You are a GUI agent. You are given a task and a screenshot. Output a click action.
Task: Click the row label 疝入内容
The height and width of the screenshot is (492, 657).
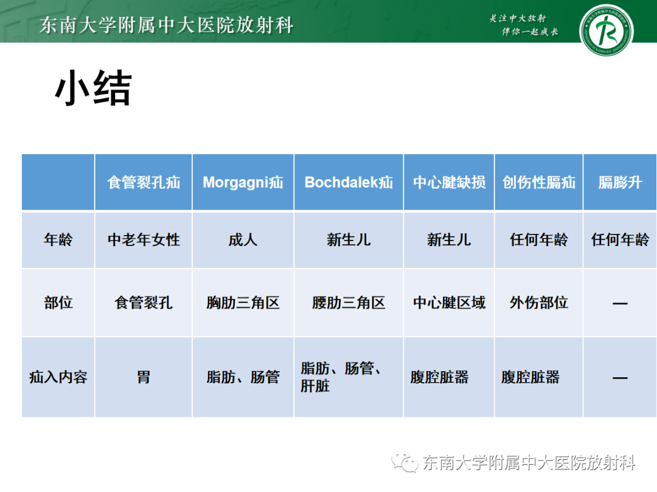tap(58, 377)
